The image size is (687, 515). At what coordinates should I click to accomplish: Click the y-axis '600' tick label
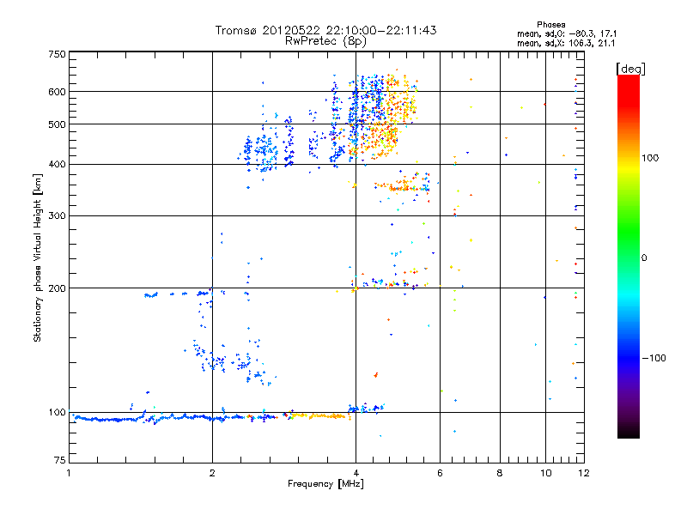click(57, 92)
